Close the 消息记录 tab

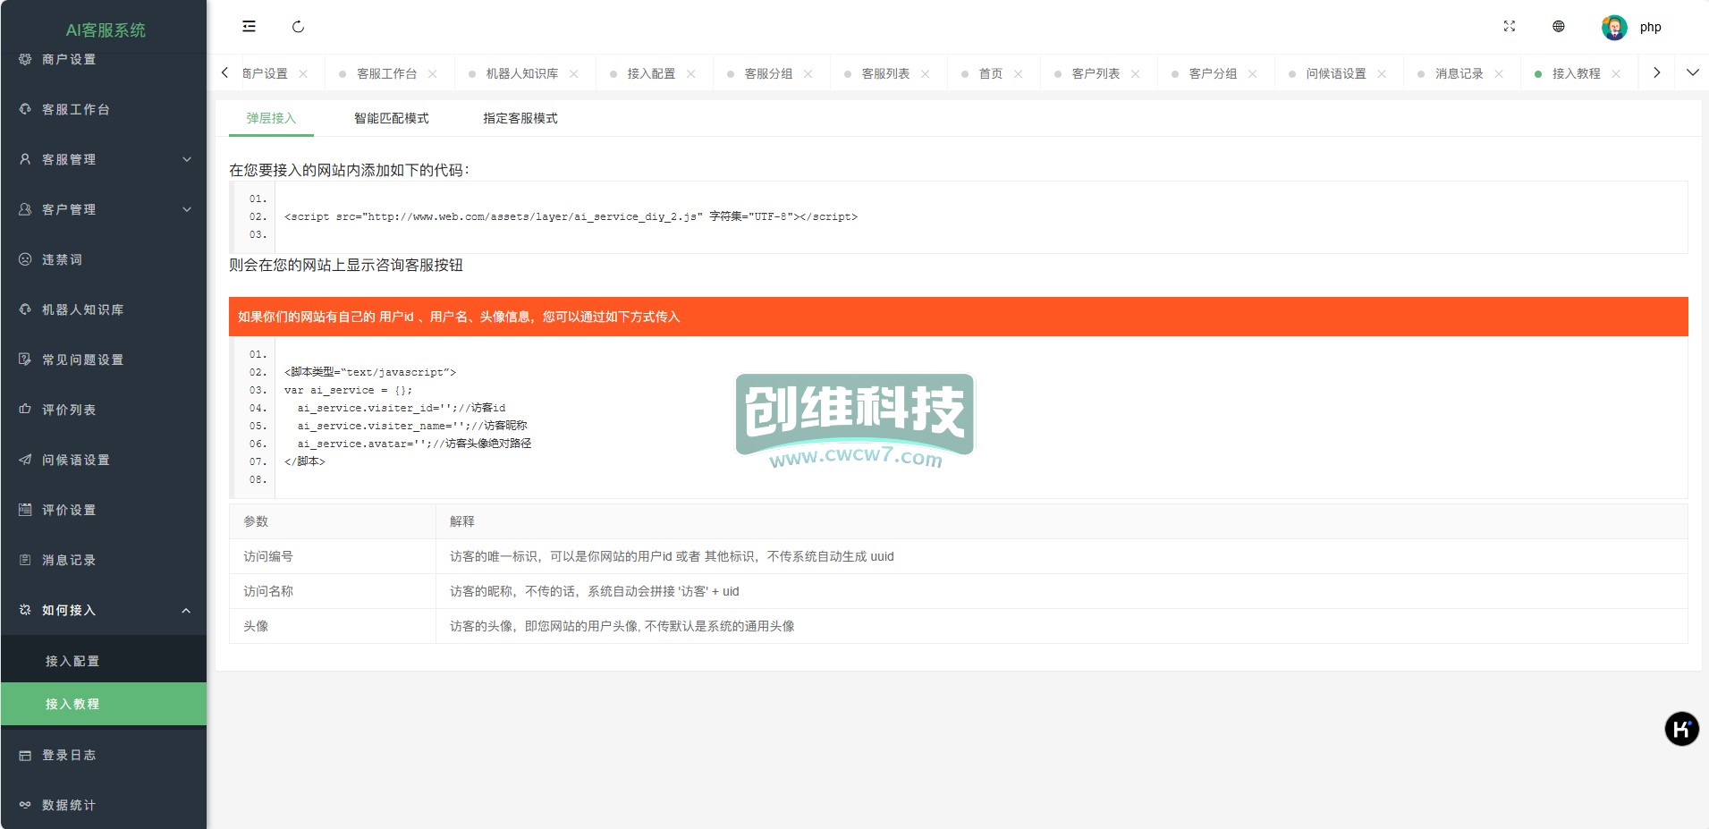point(1499,73)
